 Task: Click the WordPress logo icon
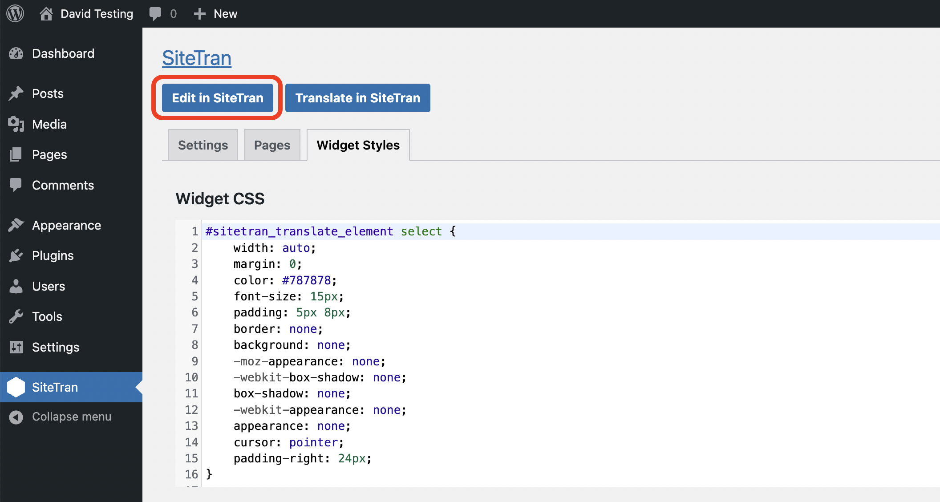[14, 13]
